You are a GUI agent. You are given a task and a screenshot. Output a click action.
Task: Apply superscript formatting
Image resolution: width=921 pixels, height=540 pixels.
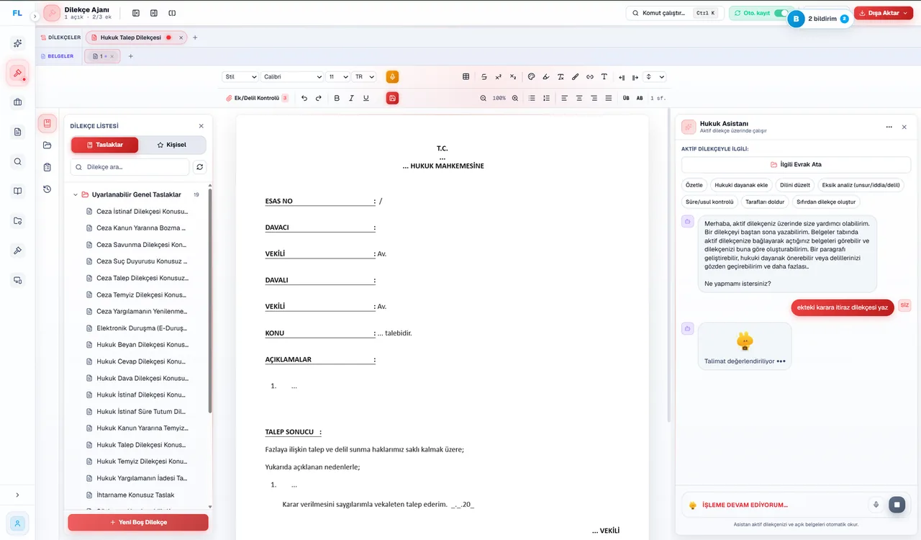(x=498, y=76)
